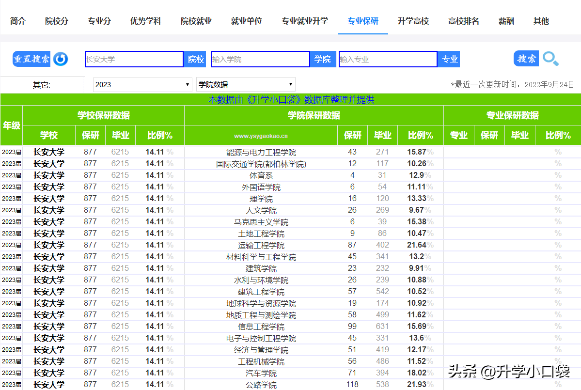Switch to the 就业单位 tab

(x=247, y=21)
